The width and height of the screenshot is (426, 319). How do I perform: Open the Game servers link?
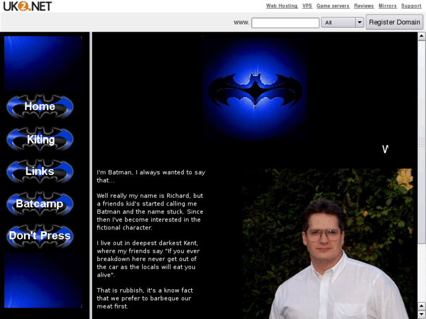click(x=333, y=6)
